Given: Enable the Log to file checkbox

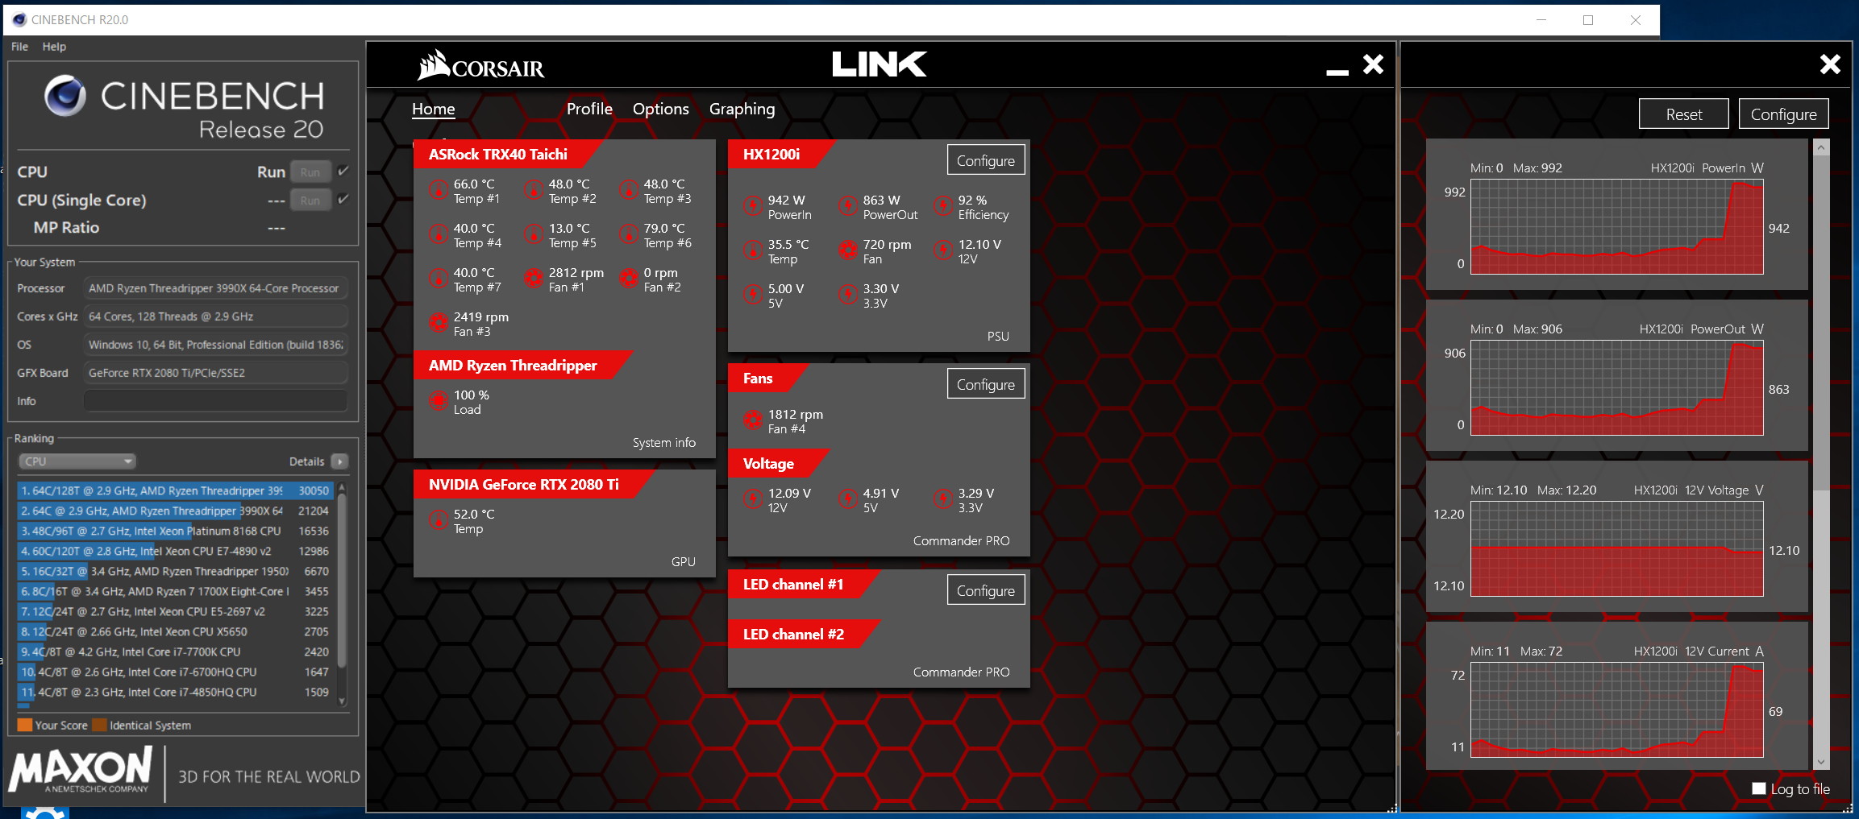Looking at the screenshot, I should tap(1759, 789).
